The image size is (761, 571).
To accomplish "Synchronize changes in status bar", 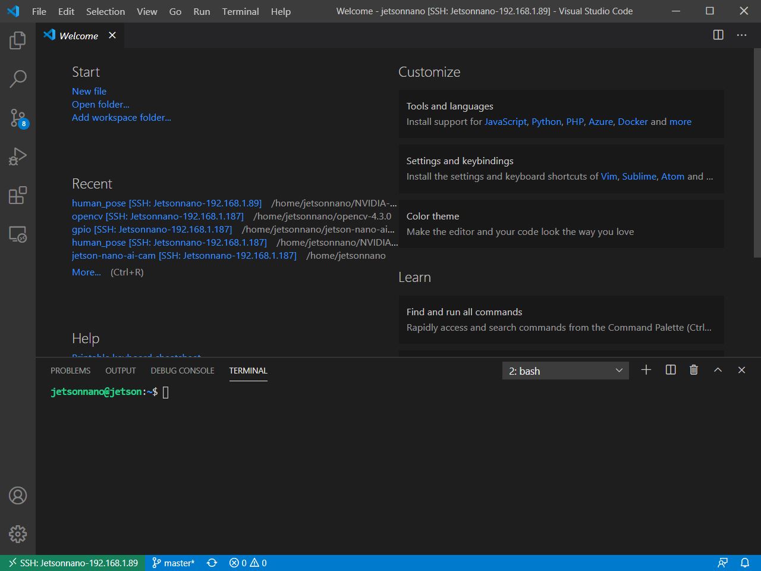I will [x=212, y=563].
